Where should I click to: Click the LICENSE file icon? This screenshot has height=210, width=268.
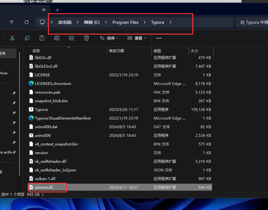[x=31, y=75]
